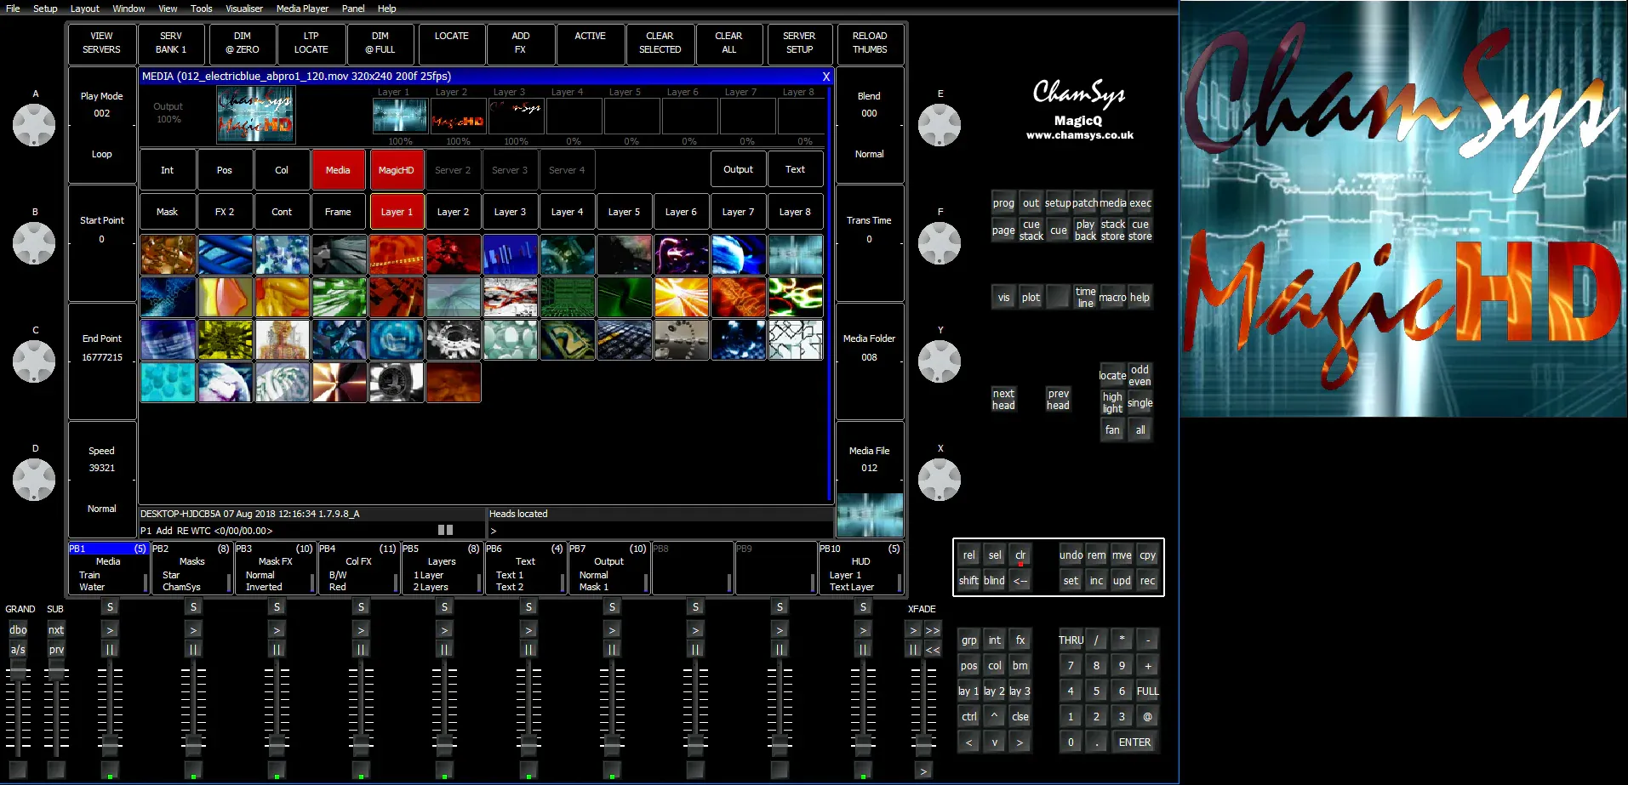Viewport: 1628px width, 785px height.
Task: Click the CLEAR ALL soft button
Action: click(x=728, y=43)
